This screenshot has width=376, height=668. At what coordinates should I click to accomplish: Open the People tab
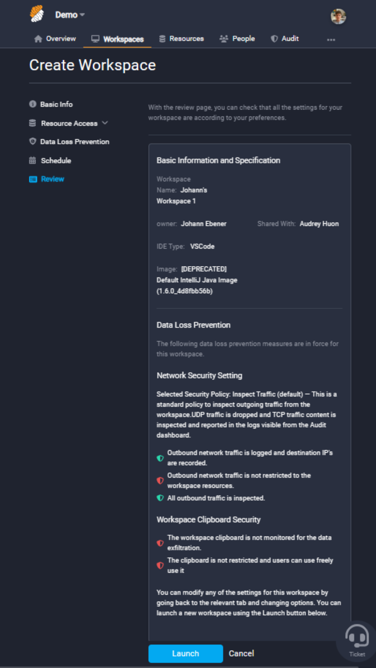coord(237,39)
